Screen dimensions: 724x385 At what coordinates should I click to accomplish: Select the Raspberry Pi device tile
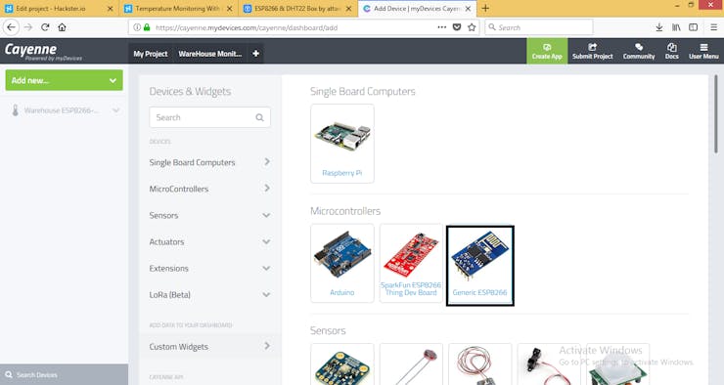pos(342,144)
